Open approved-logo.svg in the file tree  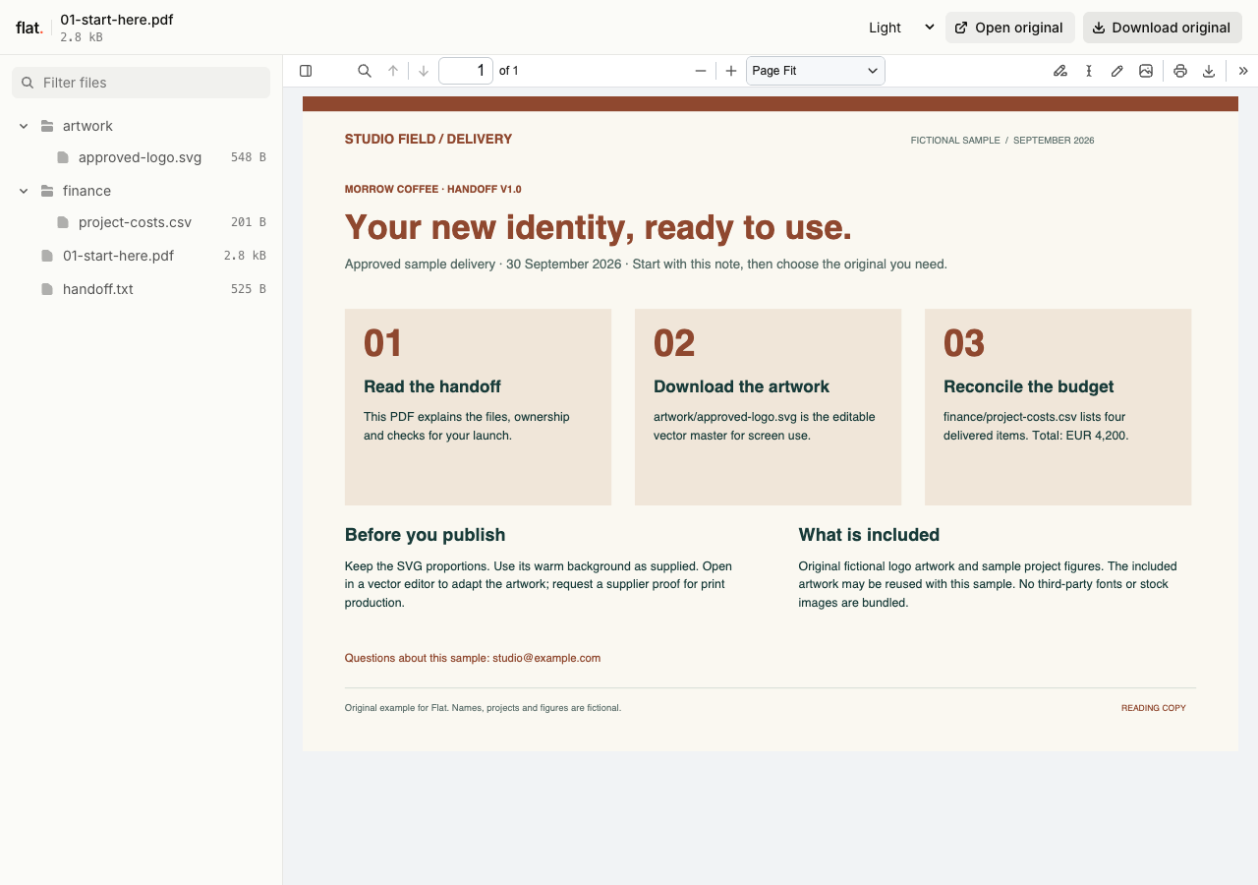pyautogui.click(x=141, y=157)
